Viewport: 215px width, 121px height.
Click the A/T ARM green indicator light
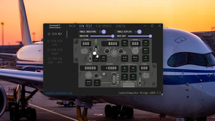[96, 43]
